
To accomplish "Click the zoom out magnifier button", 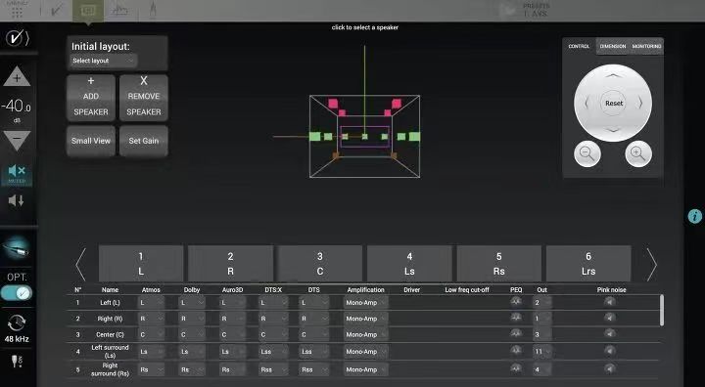I will coord(587,154).
